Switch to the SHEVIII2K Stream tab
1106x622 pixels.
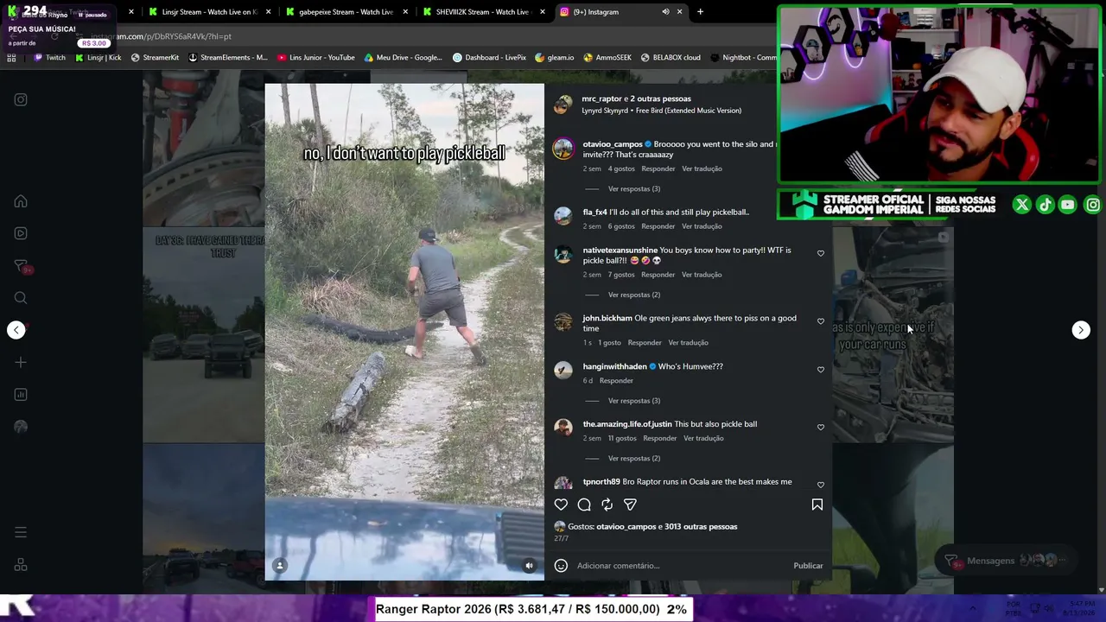click(482, 12)
